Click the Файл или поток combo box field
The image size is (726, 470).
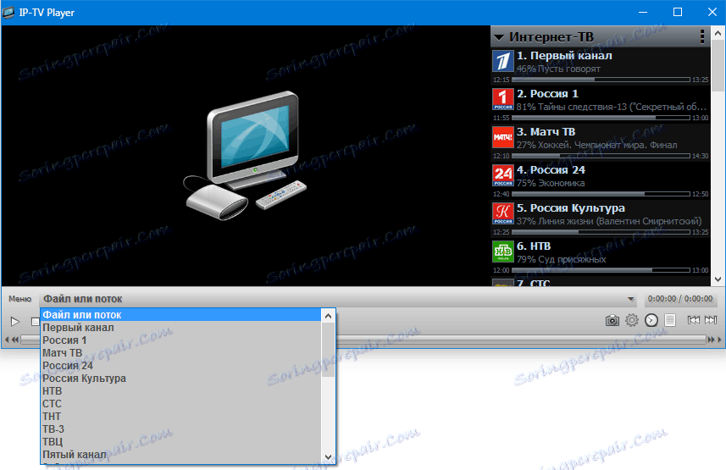tap(339, 299)
